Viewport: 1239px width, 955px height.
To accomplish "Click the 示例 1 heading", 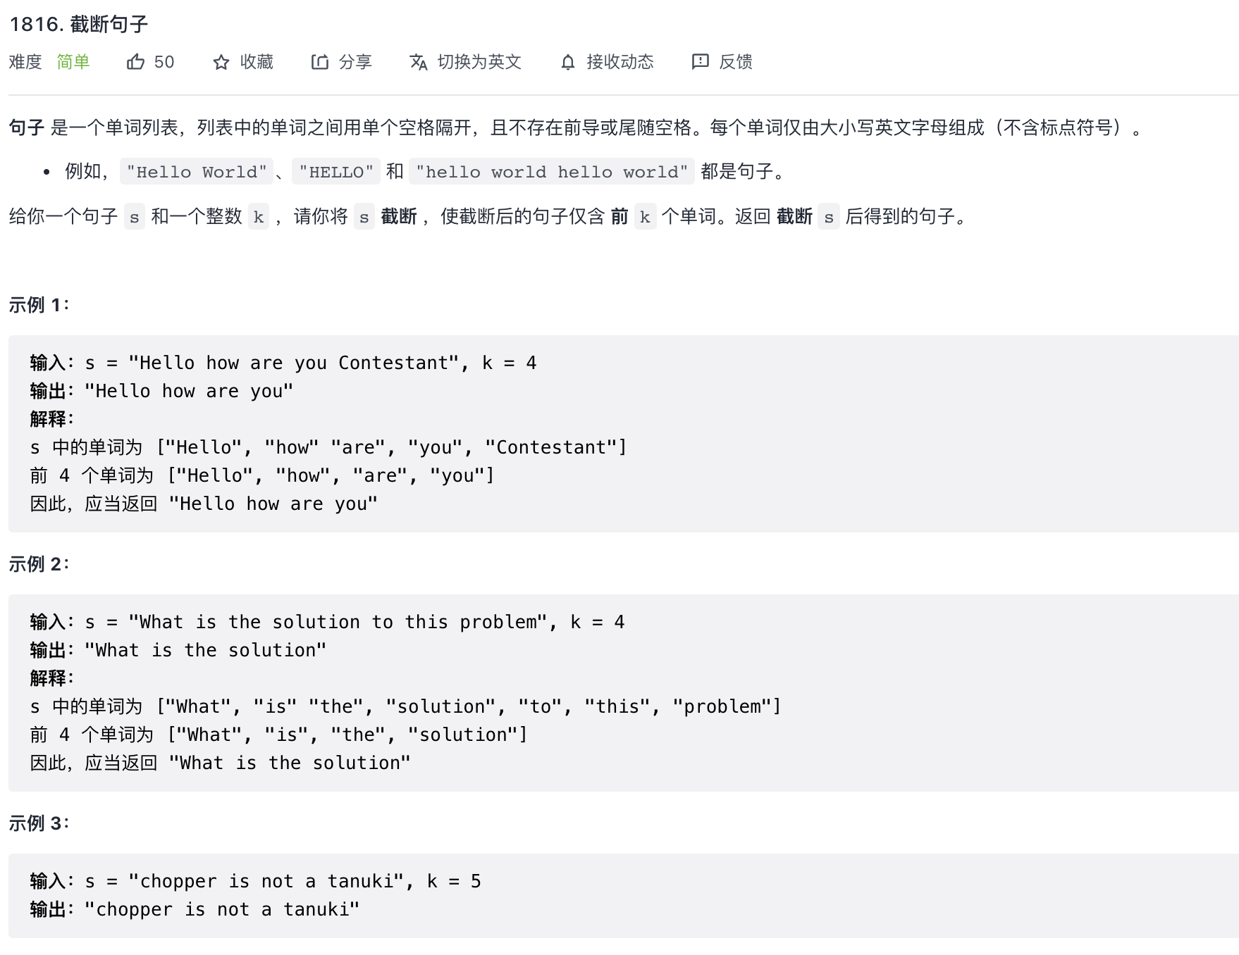I will [39, 305].
